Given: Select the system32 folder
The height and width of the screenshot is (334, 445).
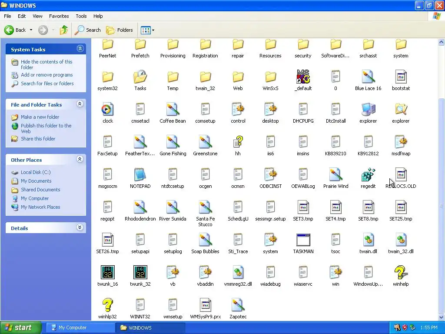Looking at the screenshot, I should coord(108,77).
